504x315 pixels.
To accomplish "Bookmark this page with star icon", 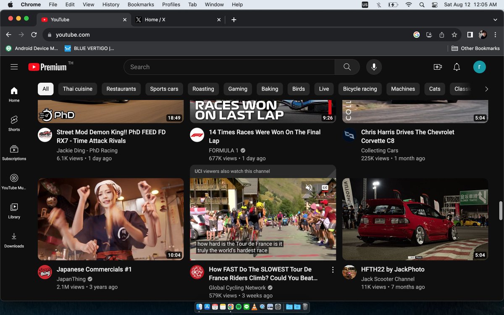I will click(454, 35).
